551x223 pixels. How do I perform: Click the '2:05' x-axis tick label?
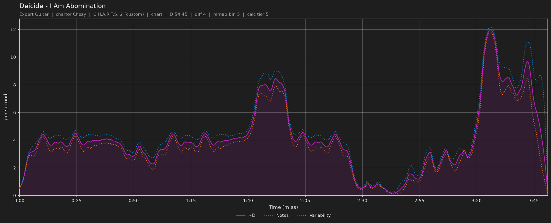point(305,201)
